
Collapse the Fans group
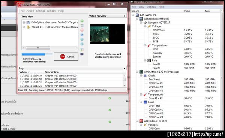tap(145, 60)
